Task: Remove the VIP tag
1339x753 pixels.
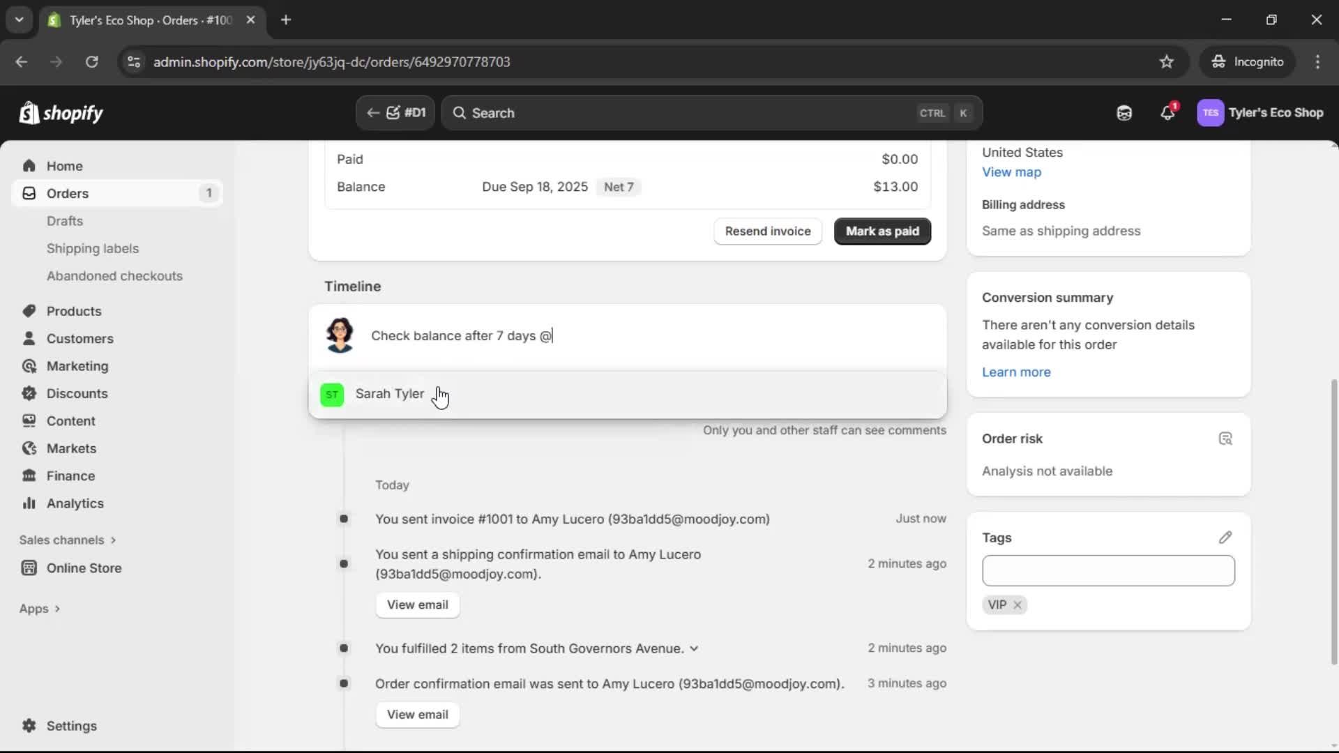Action: click(x=1018, y=604)
